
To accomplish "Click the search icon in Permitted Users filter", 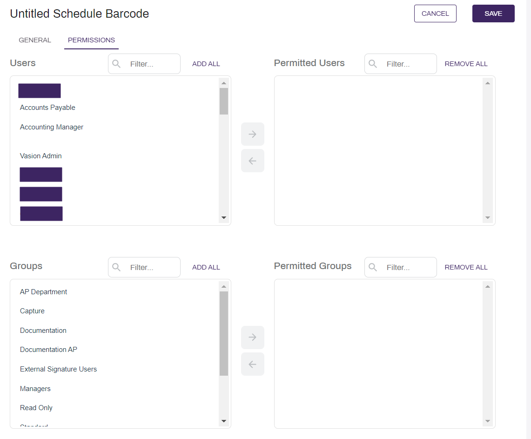I will click(372, 64).
